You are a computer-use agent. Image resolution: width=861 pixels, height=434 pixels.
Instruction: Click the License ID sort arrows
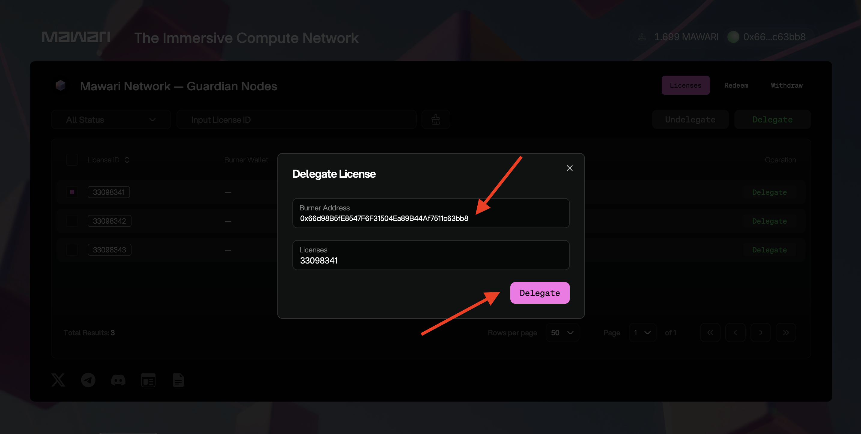(x=127, y=160)
